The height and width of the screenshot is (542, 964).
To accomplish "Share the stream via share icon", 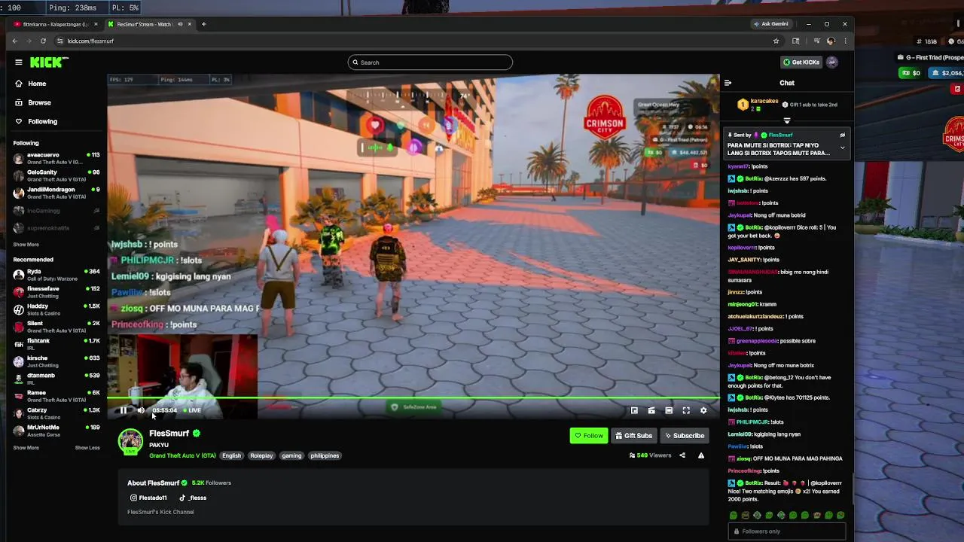I will [x=682, y=455].
